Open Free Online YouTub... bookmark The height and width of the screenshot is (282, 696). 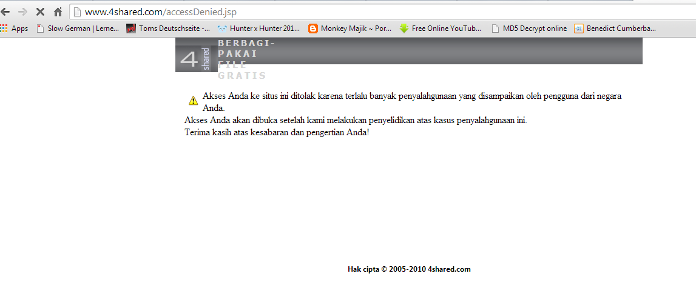tap(441, 29)
